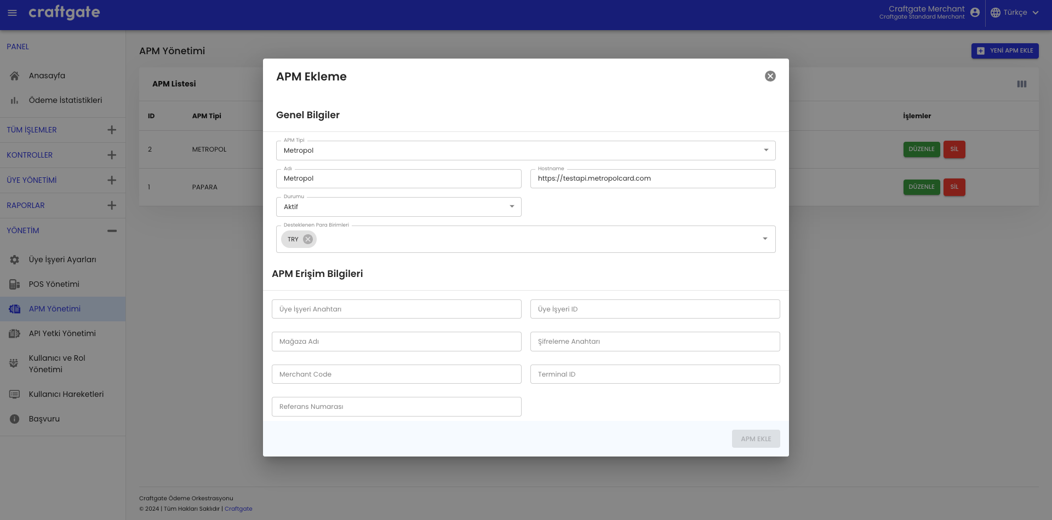Open the Durumu dropdown
This screenshot has height=520, width=1052.
click(399, 207)
